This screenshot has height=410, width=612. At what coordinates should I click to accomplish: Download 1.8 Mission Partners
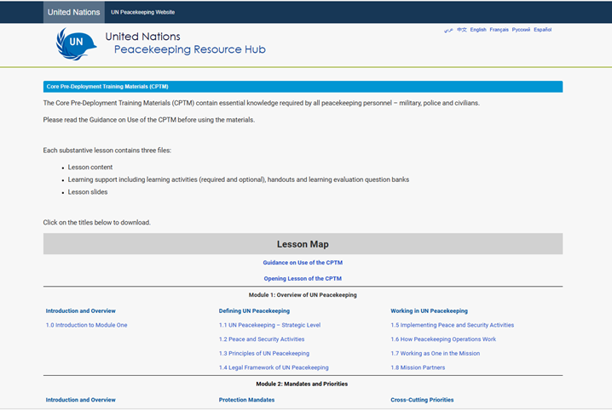point(418,367)
